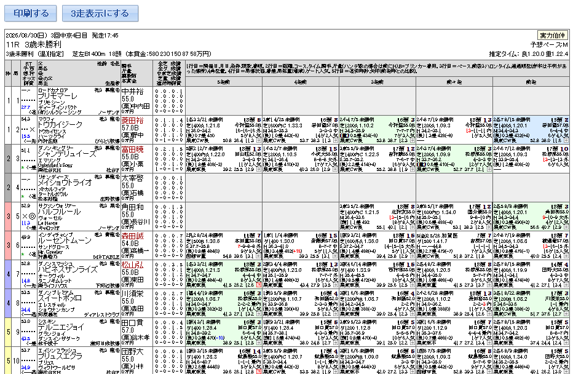Open red arrow icon in horse 7's 5走前 cell
Viewport: 573px width, 374px height.
(x=259, y=285)
